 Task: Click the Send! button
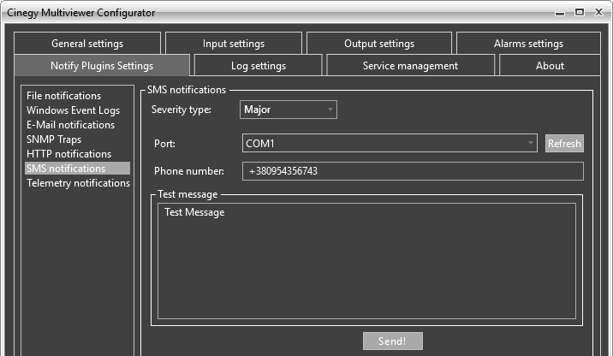(x=392, y=341)
